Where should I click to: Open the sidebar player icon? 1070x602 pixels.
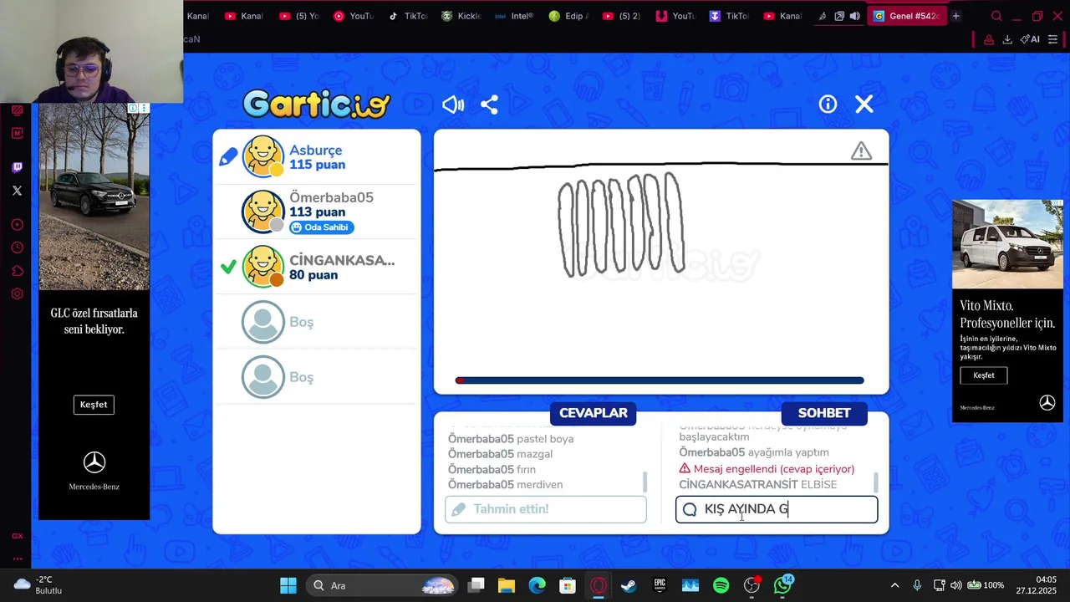[x=17, y=225]
